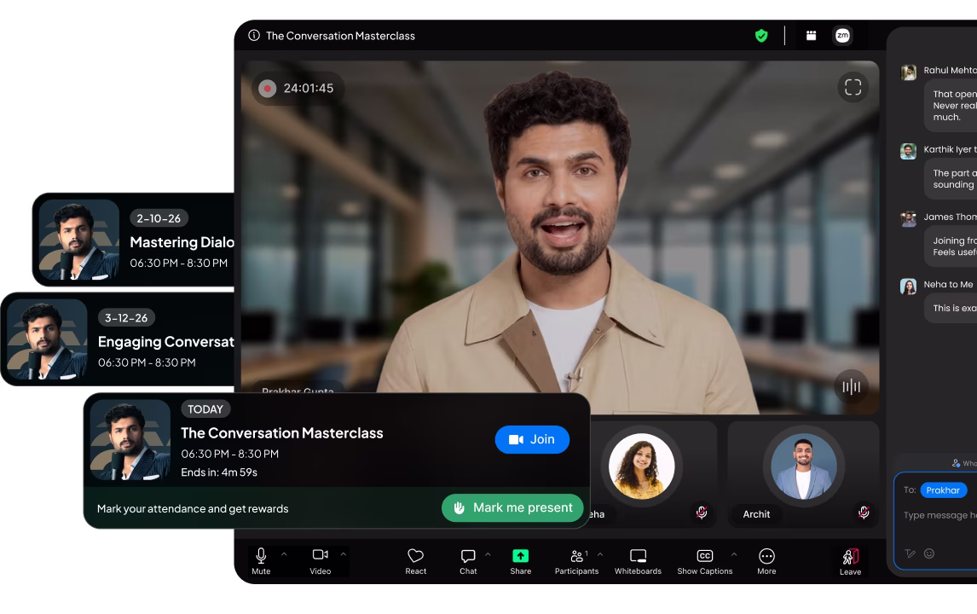
Task: Click the 3-12-26 date badge
Action: (x=126, y=318)
